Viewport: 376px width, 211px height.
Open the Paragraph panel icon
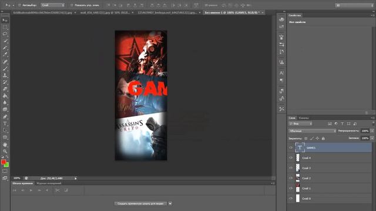tap(281, 80)
